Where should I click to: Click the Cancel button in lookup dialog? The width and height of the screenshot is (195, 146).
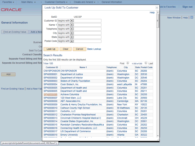(x=80, y=49)
